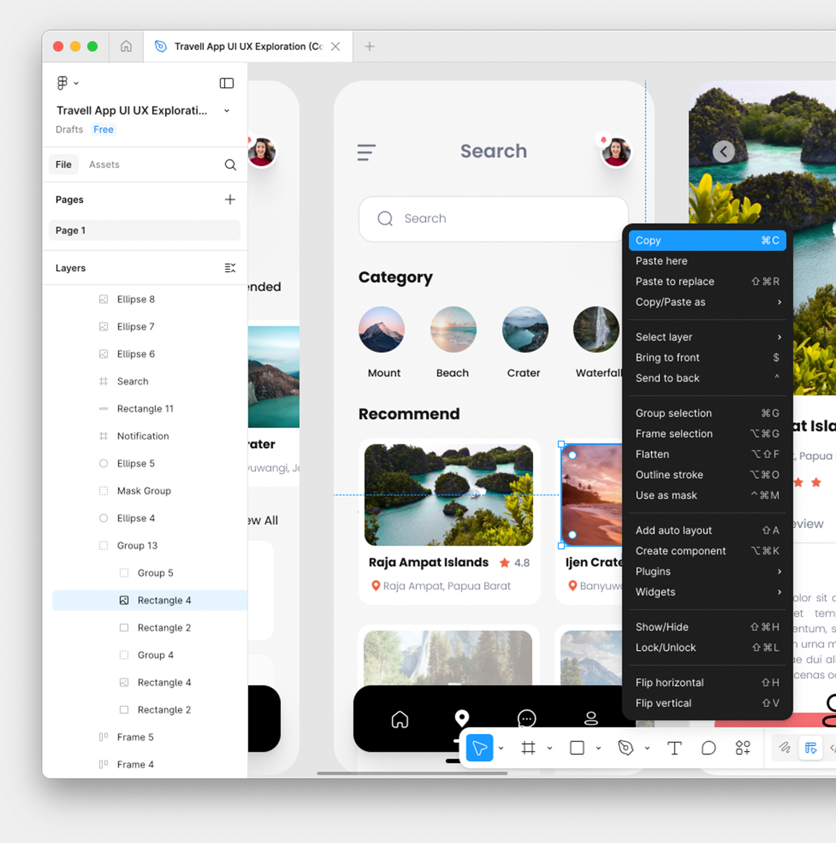Collapse all layers icon

(x=230, y=268)
